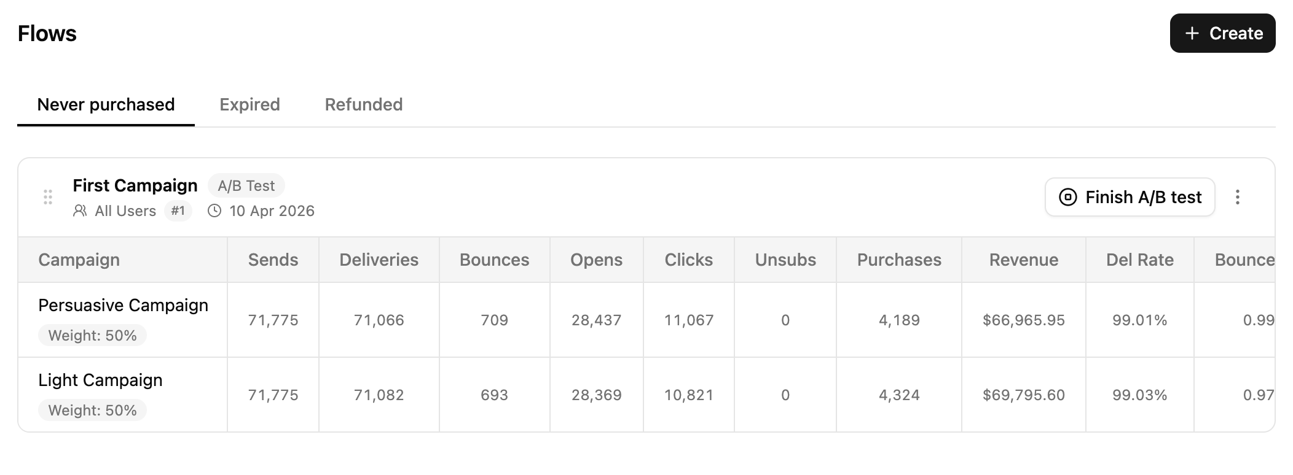Select the Never purchased tab
Screen dimensions: 1293x475
[x=106, y=105]
